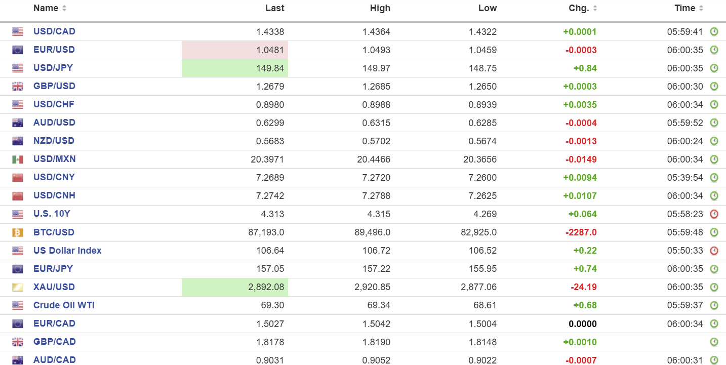Click the High column header
This screenshot has height=365, width=726.
[380, 8]
